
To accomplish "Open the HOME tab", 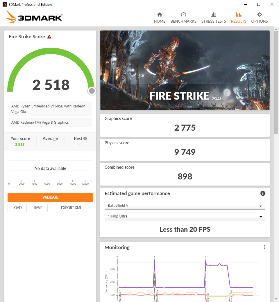I will coord(160,18).
